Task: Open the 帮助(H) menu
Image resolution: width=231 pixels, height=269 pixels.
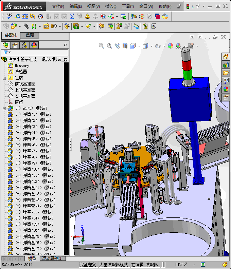Action: click(165, 6)
